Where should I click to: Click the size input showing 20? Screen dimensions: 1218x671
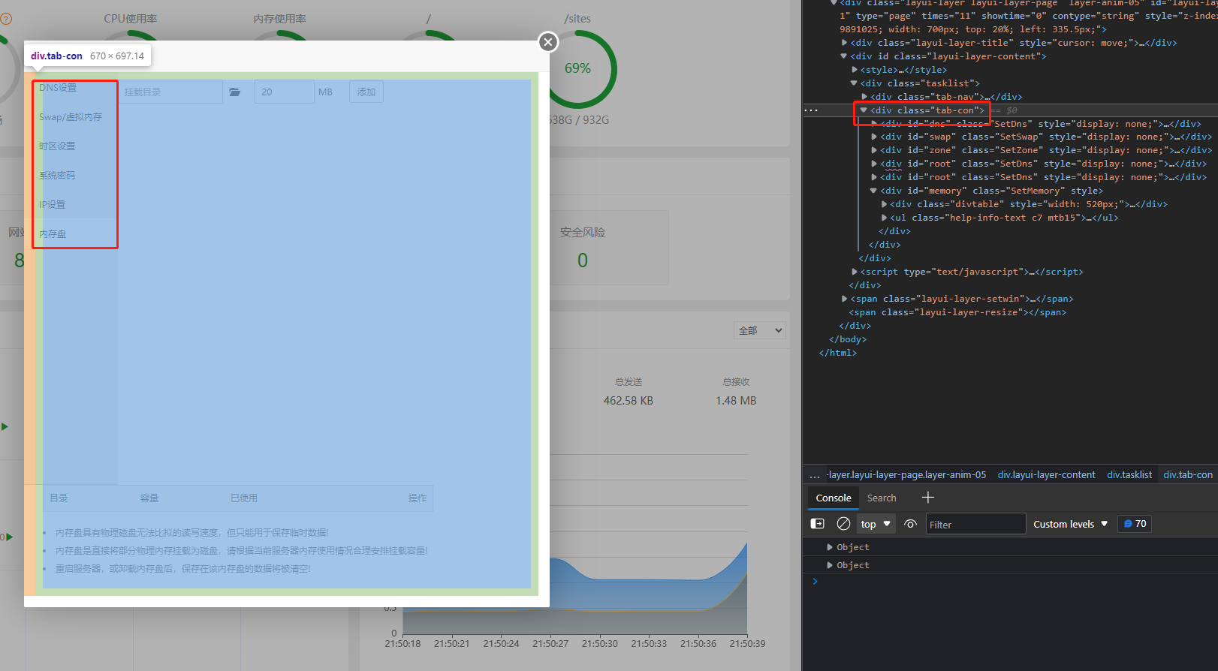[x=284, y=92]
